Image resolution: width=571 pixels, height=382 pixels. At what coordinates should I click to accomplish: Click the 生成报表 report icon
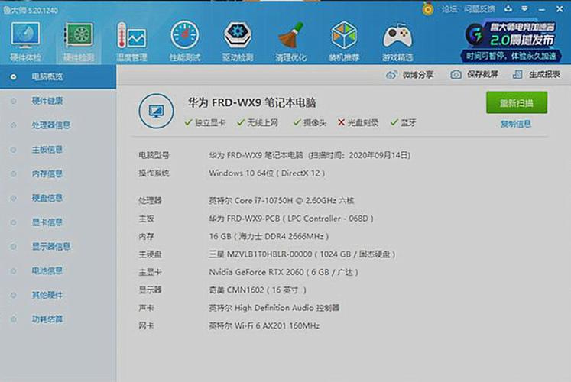pyautogui.click(x=517, y=75)
